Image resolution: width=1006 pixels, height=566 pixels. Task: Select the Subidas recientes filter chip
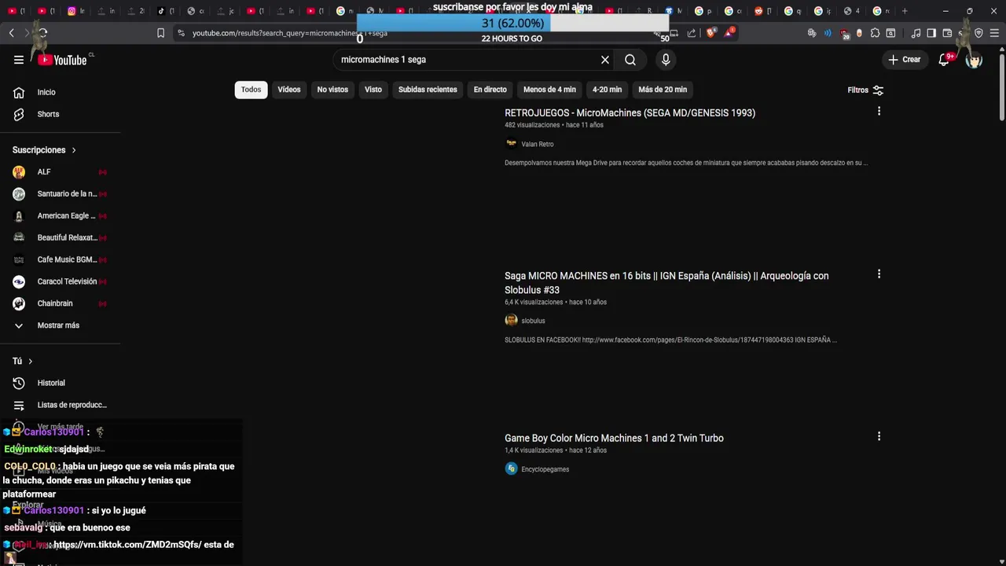point(428,90)
